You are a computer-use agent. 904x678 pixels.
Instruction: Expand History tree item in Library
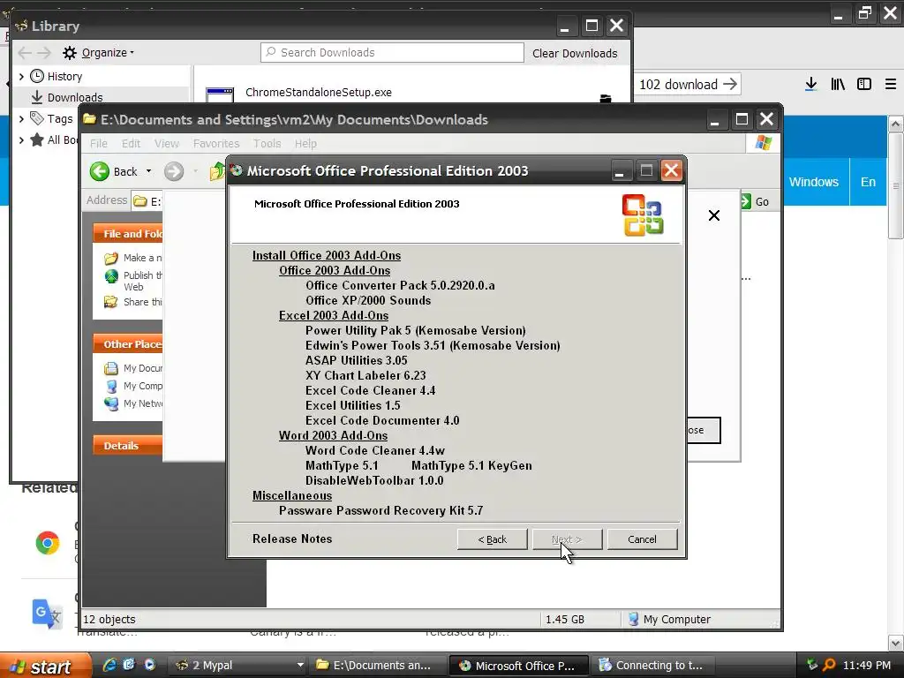(21, 76)
